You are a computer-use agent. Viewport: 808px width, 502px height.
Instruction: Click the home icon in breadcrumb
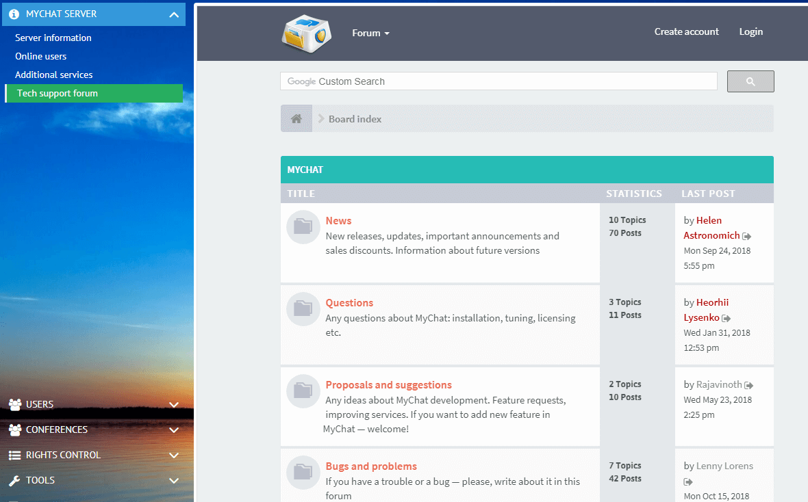[296, 119]
